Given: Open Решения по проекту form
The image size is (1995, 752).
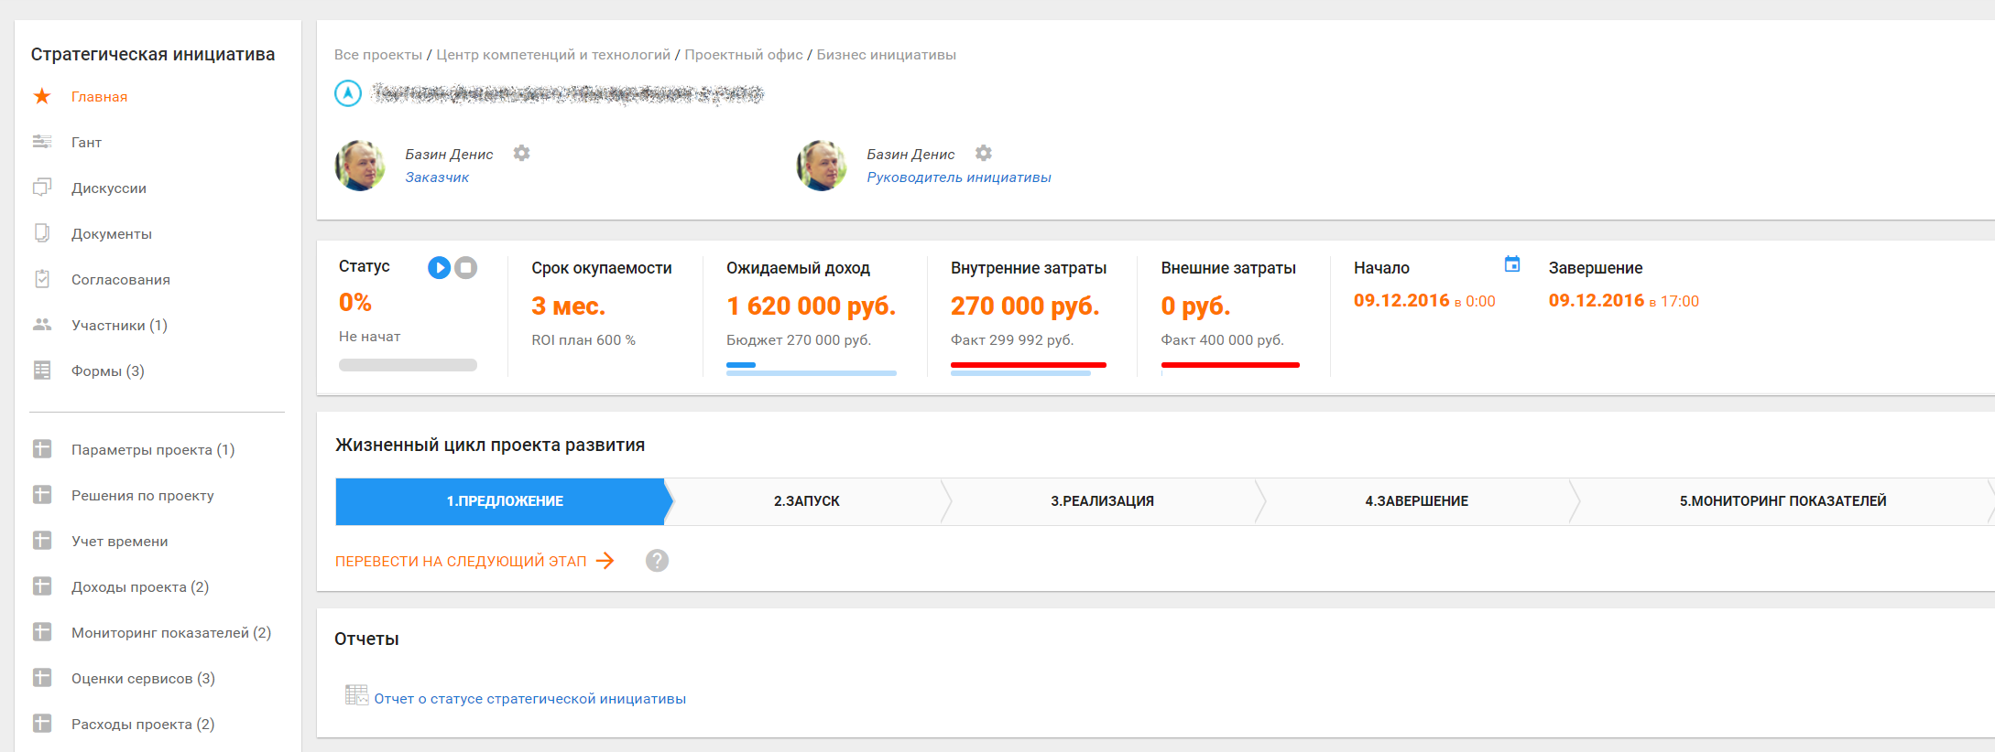Looking at the screenshot, I should click(143, 496).
